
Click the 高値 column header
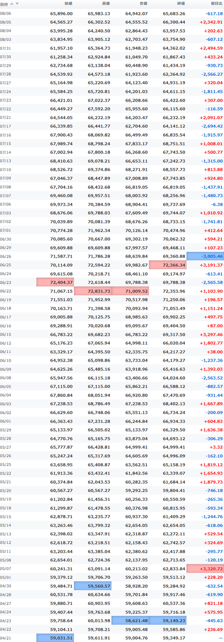click(x=106, y=4)
